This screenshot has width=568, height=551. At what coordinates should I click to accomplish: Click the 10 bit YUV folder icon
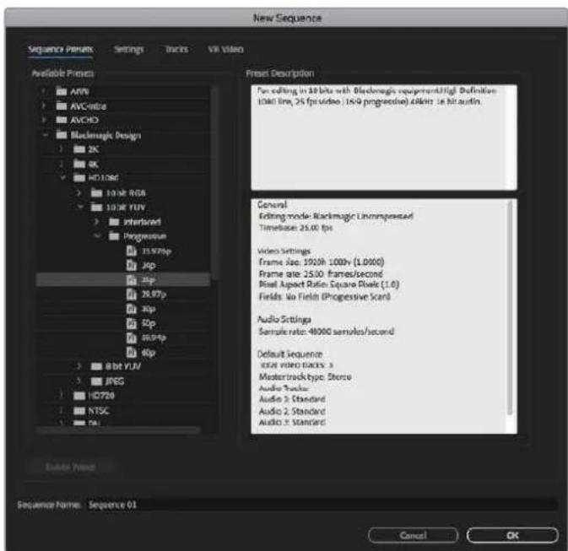[97, 208]
